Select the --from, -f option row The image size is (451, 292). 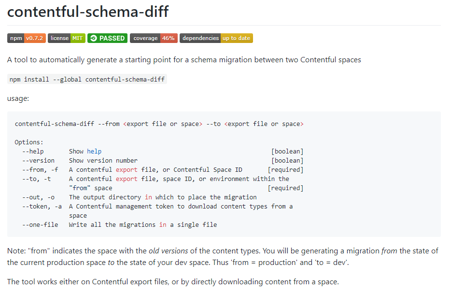(163, 170)
